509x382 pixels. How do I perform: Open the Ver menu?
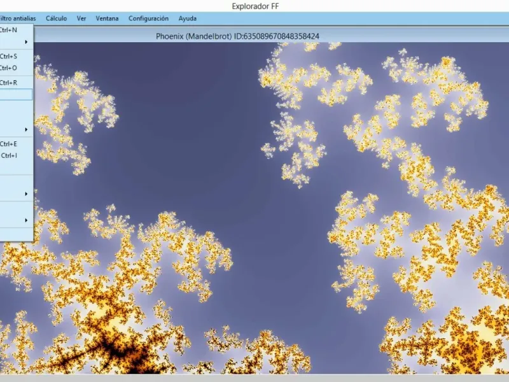(x=81, y=18)
